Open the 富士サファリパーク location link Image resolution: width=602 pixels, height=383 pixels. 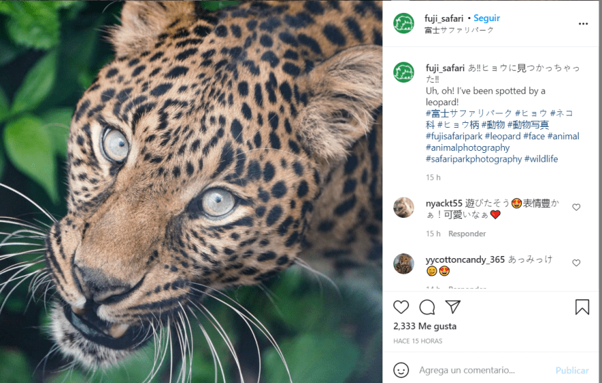(458, 30)
